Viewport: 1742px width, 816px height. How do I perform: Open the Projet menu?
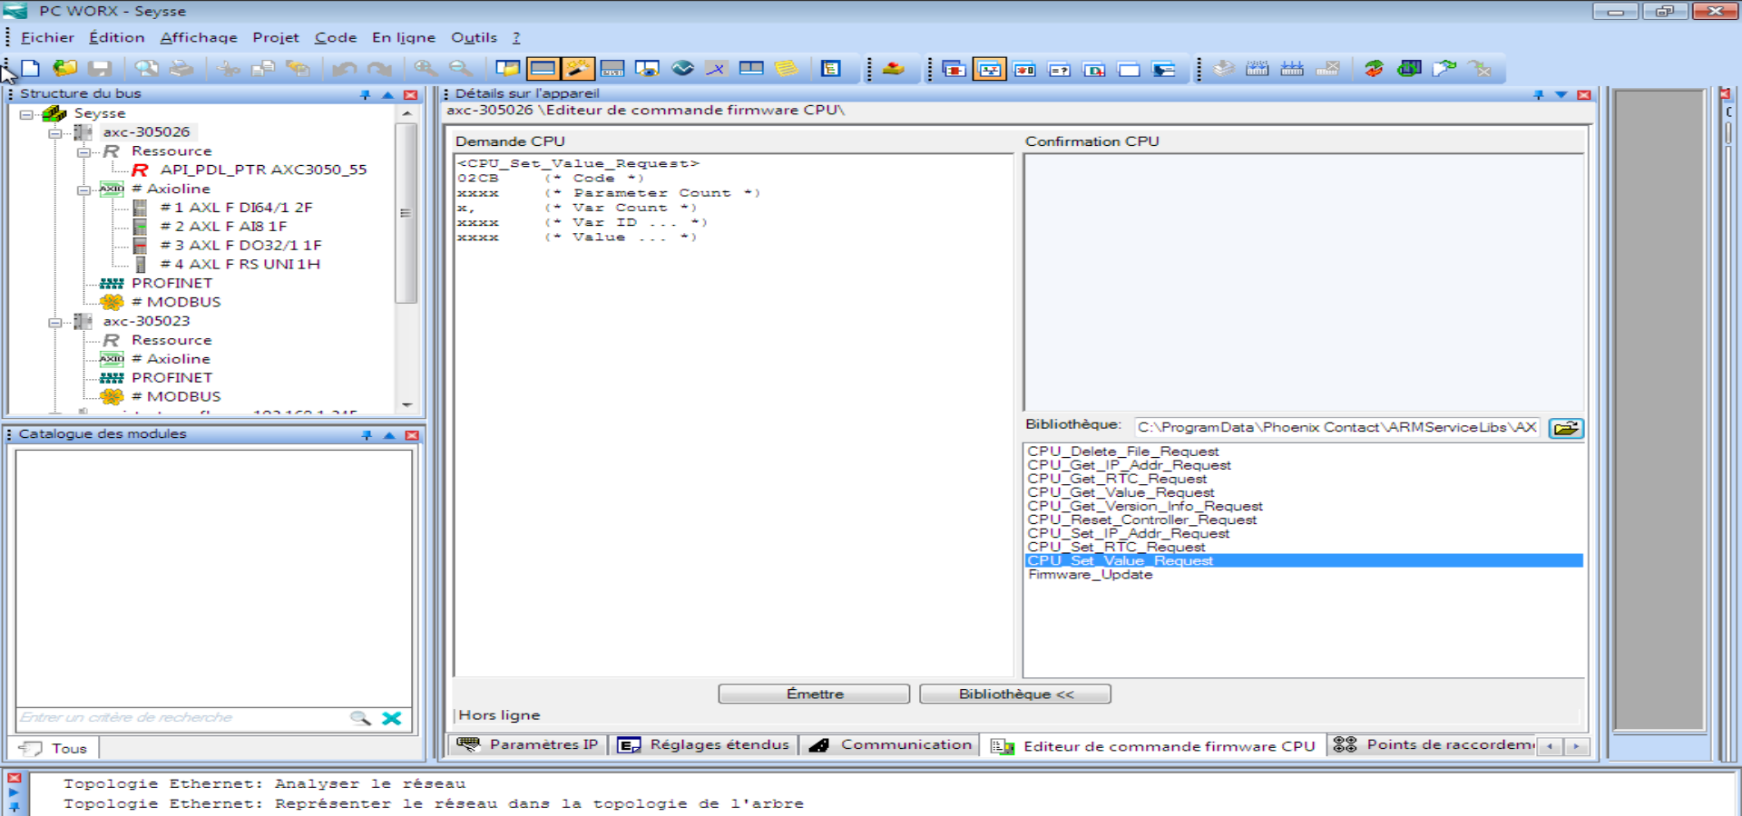pos(275,37)
